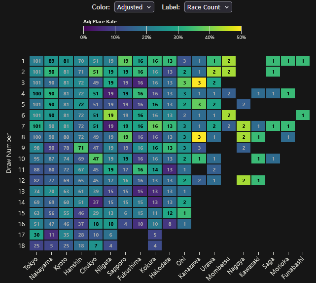The height and width of the screenshot is (283, 316).
Task: Click the Niigata draw 6 cell showing 19
Action: [x=110, y=115]
